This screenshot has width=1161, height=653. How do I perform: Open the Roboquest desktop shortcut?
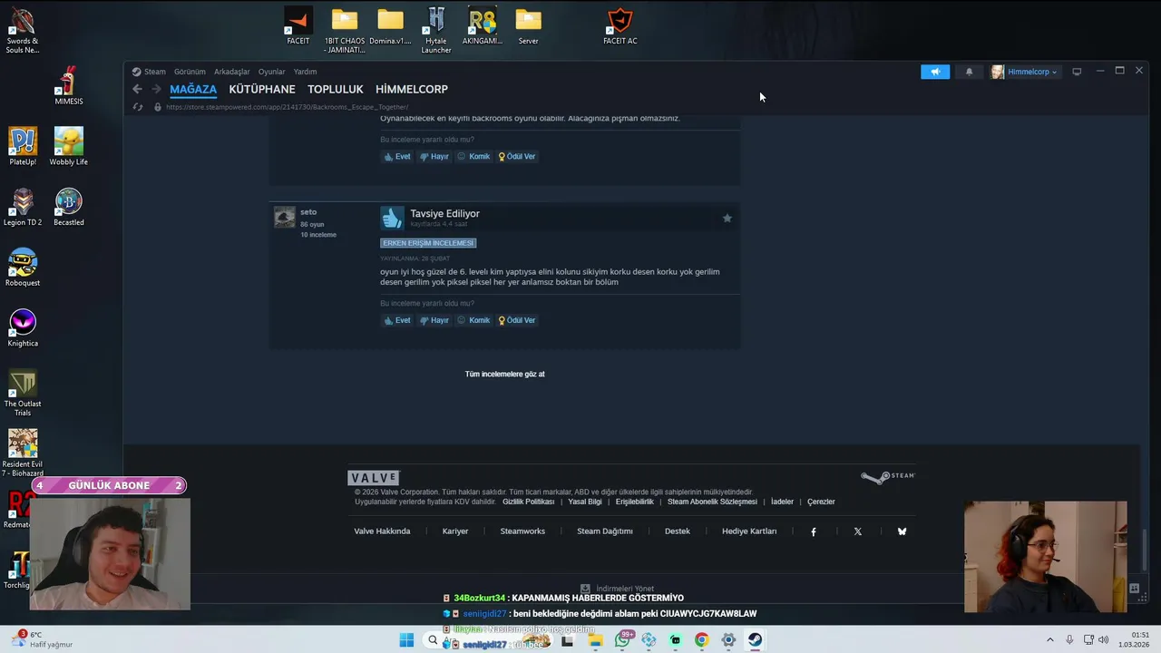(x=23, y=268)
